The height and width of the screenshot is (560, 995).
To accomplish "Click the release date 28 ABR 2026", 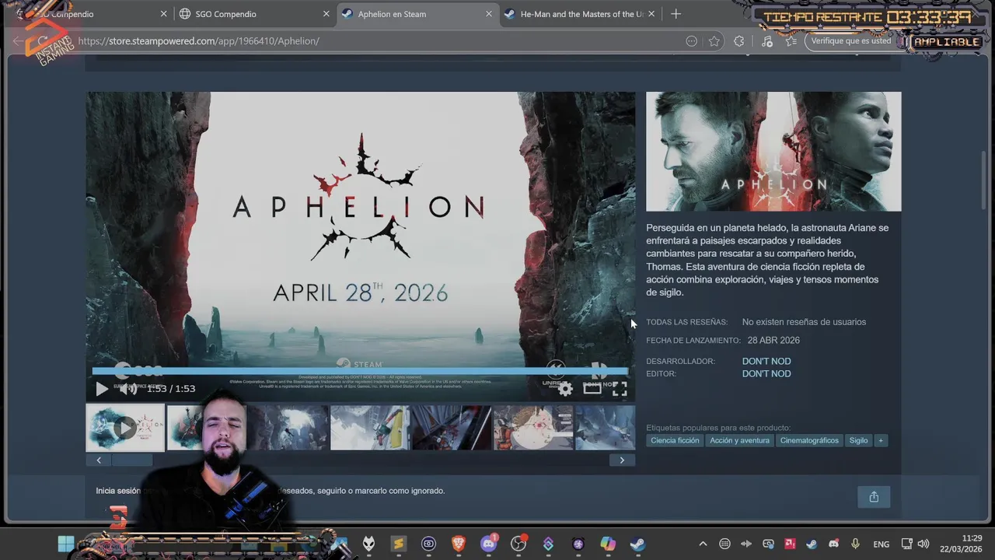I will coord(773,340).
